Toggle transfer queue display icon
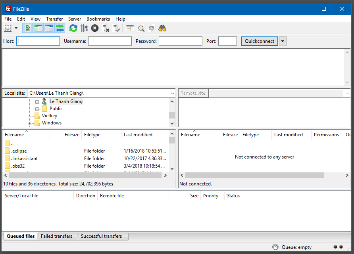354x254 pixels. tap(60, 28)
